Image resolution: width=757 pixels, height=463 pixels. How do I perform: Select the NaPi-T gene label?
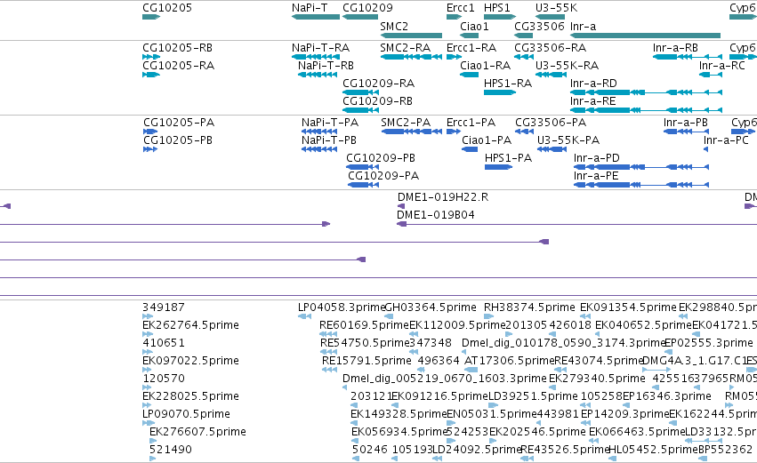click(310, 8)
